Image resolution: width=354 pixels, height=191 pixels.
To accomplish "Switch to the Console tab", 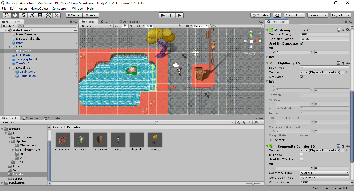I will pyautogui.click(x=30, y=118).
